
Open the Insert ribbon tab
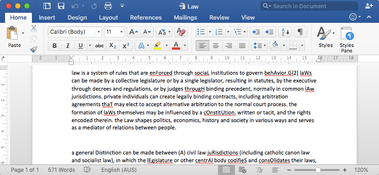(47, 18)
